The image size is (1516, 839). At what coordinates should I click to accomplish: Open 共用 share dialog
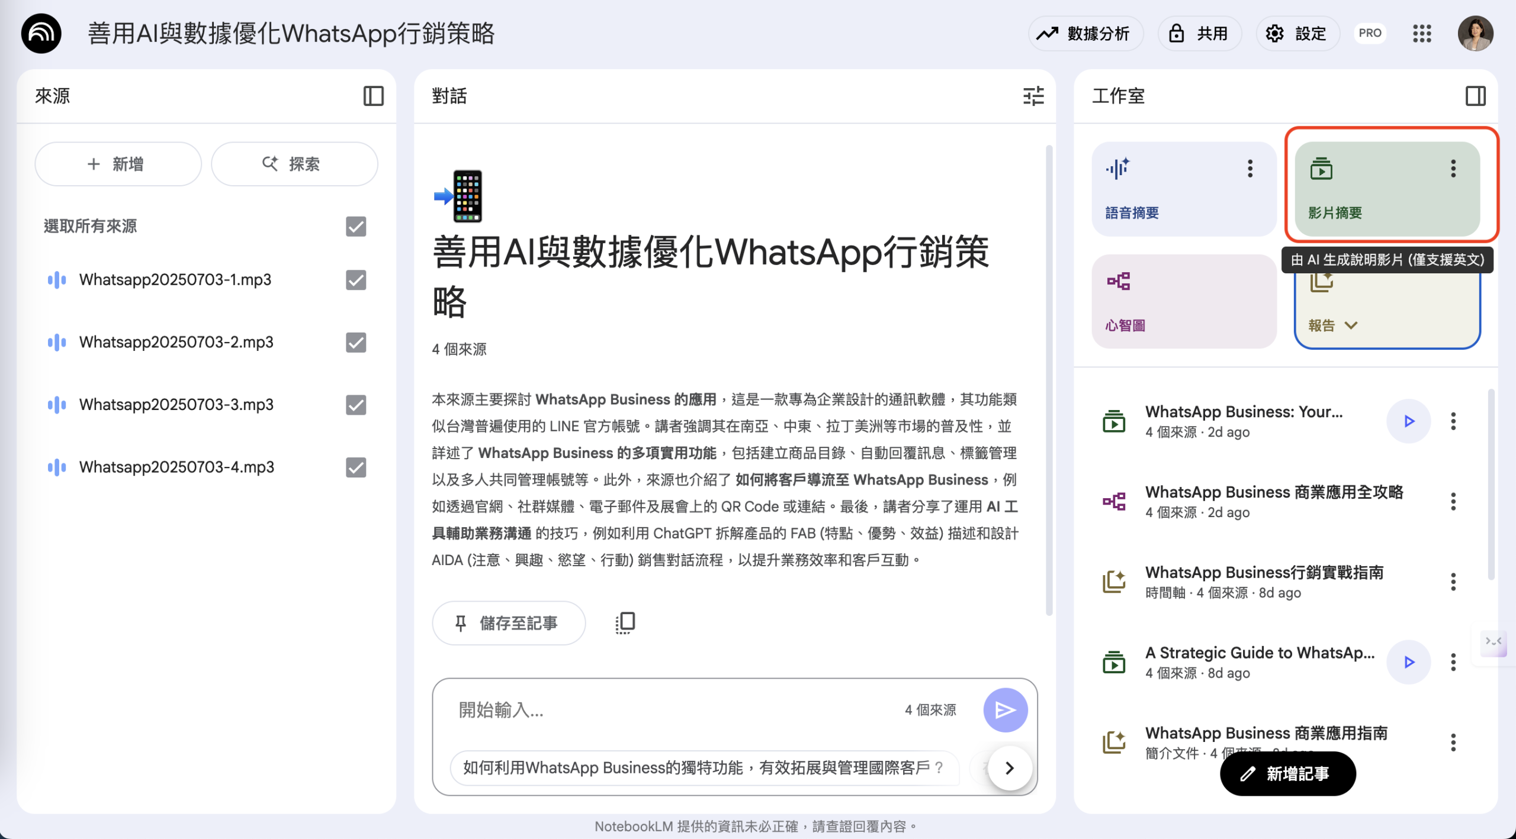tap(1200, 34)
